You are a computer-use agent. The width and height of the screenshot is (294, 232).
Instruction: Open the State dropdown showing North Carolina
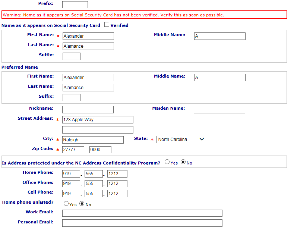click(181, 139)
